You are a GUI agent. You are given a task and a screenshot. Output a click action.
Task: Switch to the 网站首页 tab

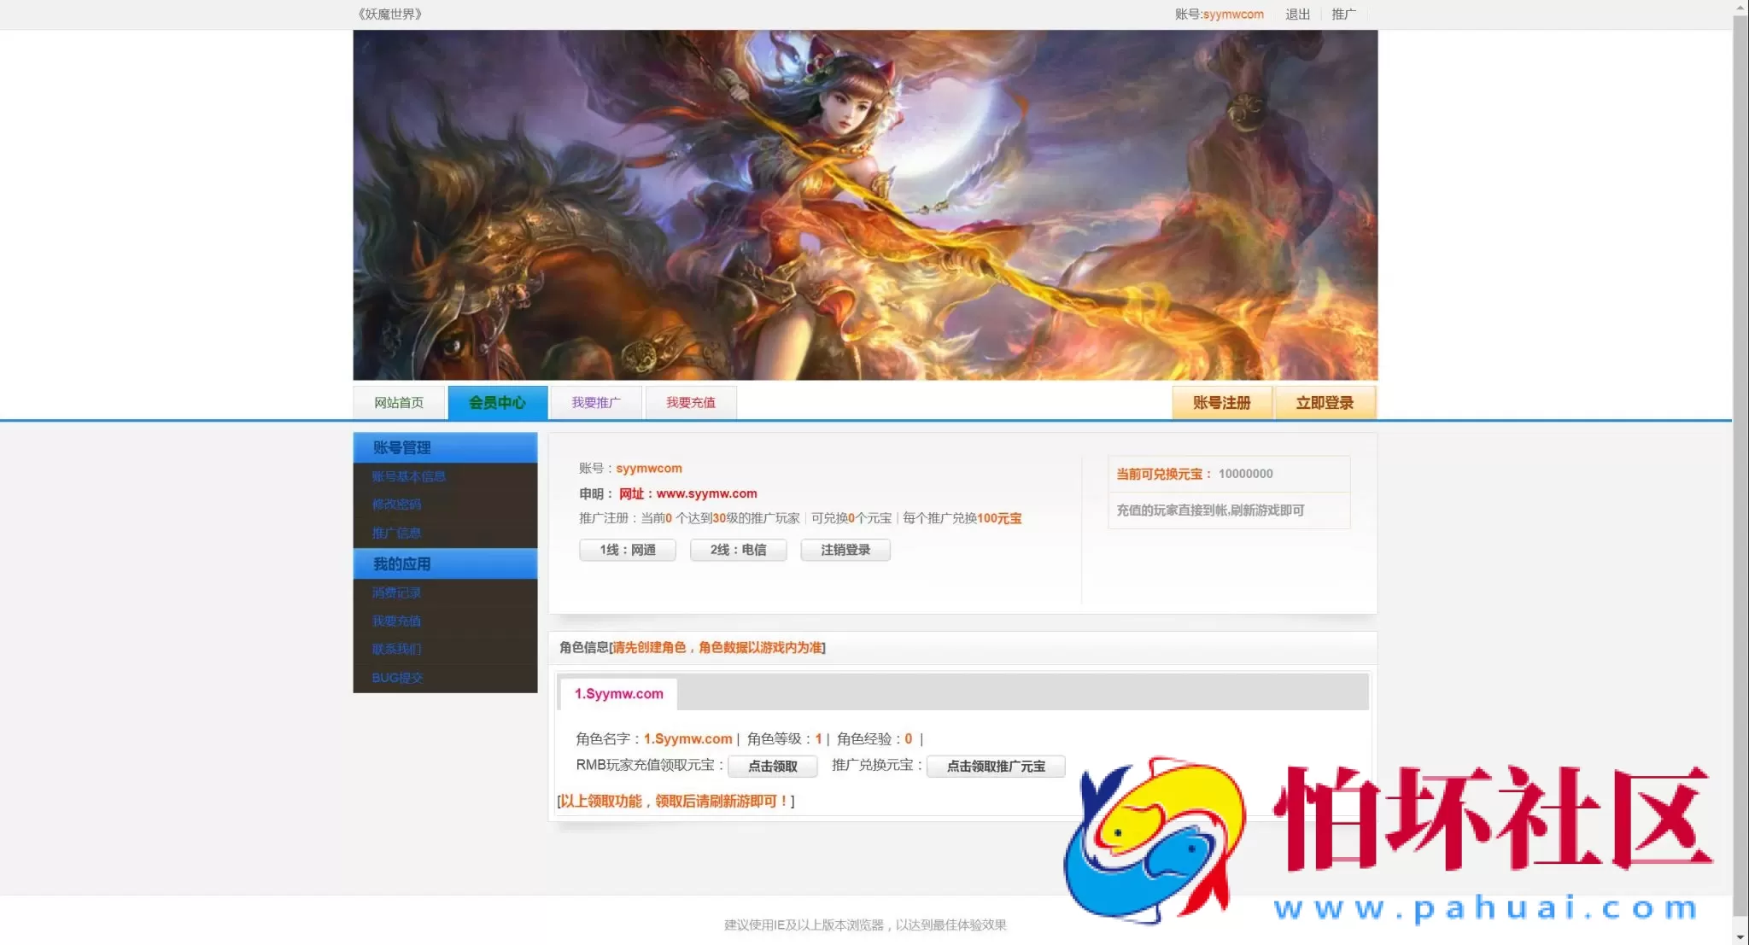[x=401, y=402]
